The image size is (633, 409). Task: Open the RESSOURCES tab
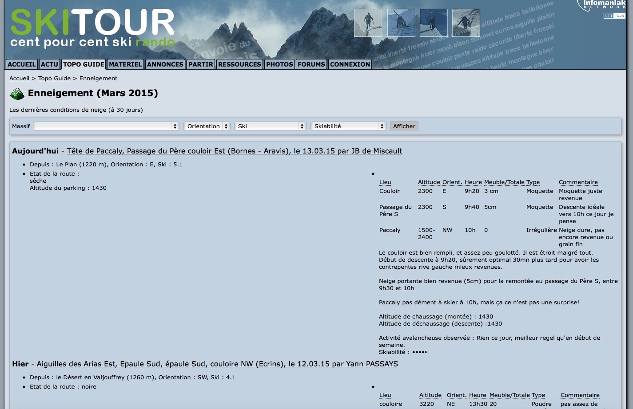[239, 64]
